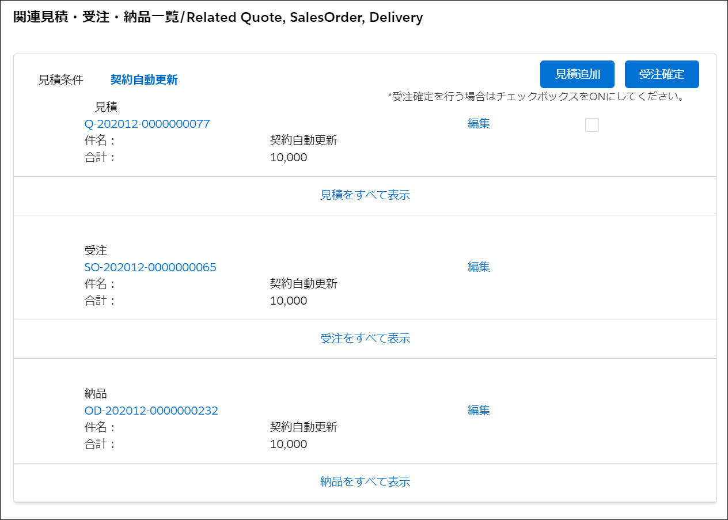Viewport: 728px width, 520px height.
Task: Edit the quote via its 編集 link
Action: tap(479, 123)
